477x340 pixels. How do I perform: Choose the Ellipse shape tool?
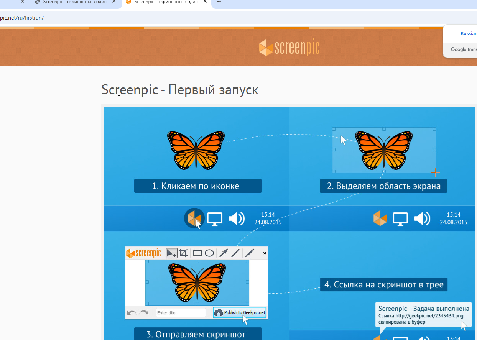click(x=209, y=253)
